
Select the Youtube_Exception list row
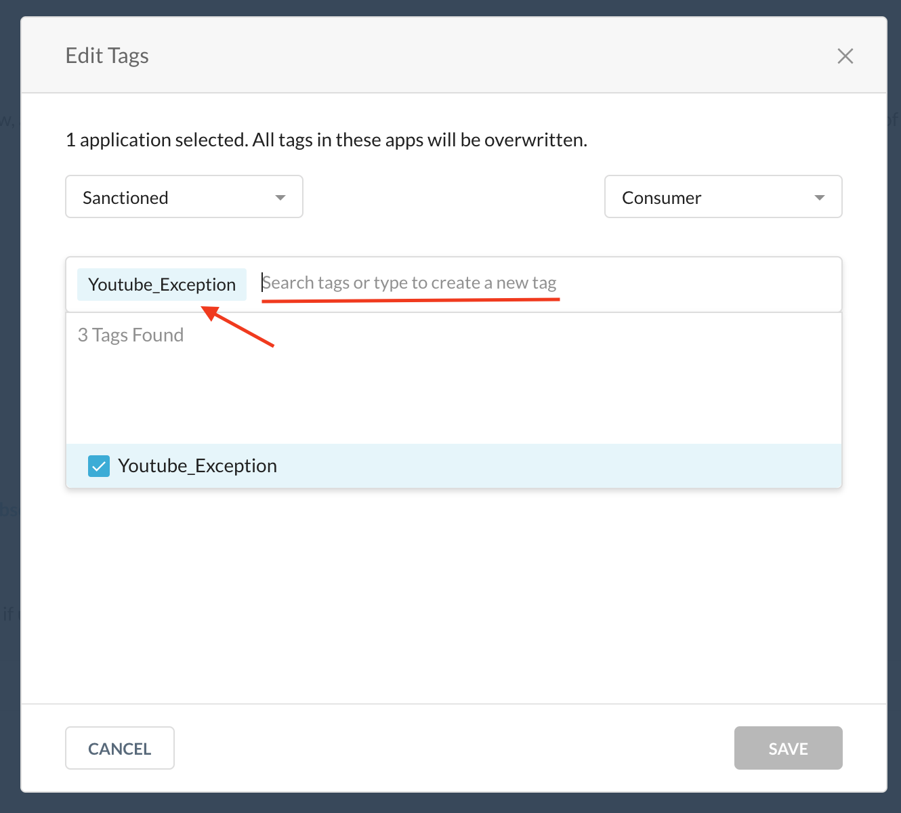[x=454, y=466]
